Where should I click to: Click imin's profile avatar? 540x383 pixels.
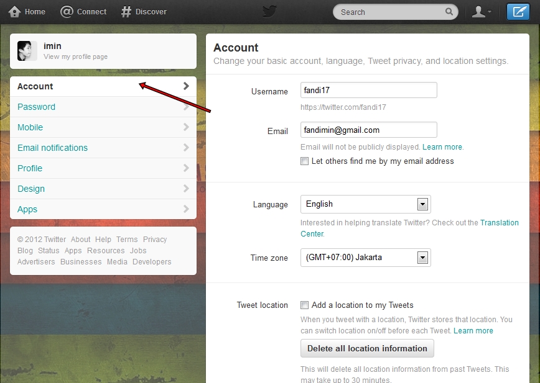(27, 51)
